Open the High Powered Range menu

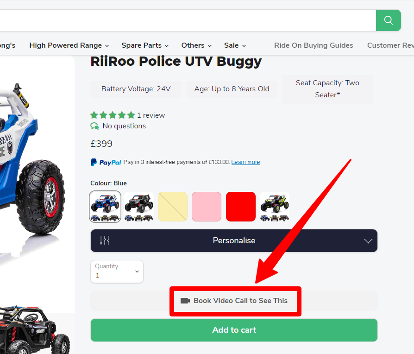pos(69,45)
